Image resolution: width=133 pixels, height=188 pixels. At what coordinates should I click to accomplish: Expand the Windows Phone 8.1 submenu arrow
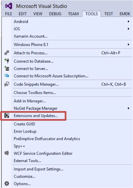pos(128,44)
